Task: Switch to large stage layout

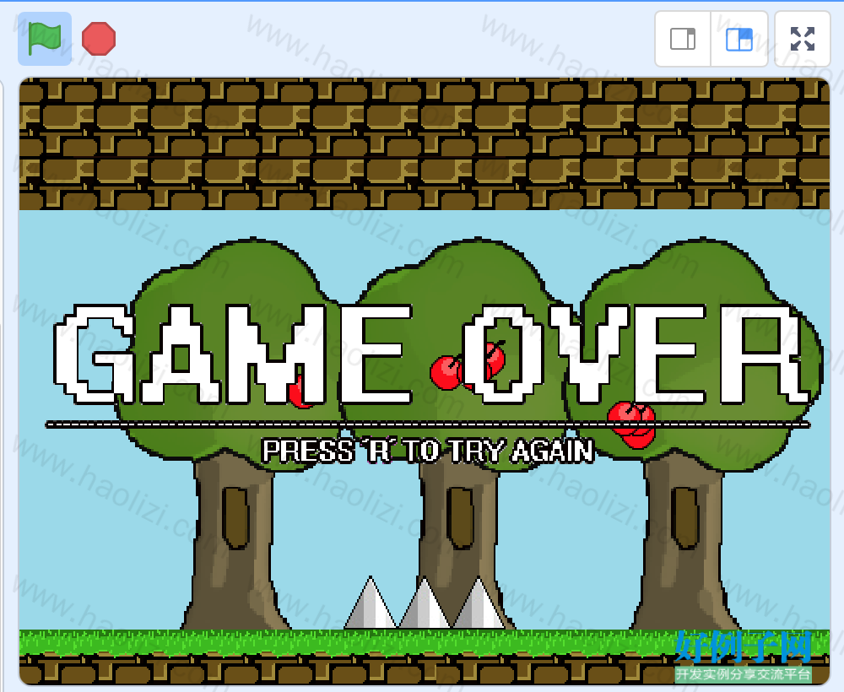Action: (739, 39)
